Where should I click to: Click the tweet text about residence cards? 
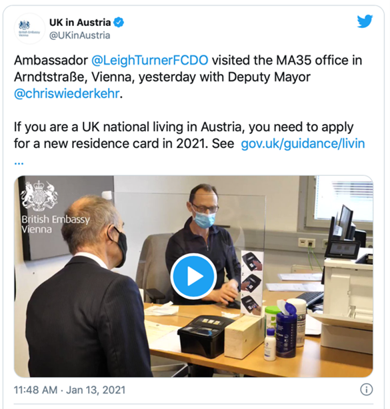point(189,135)
